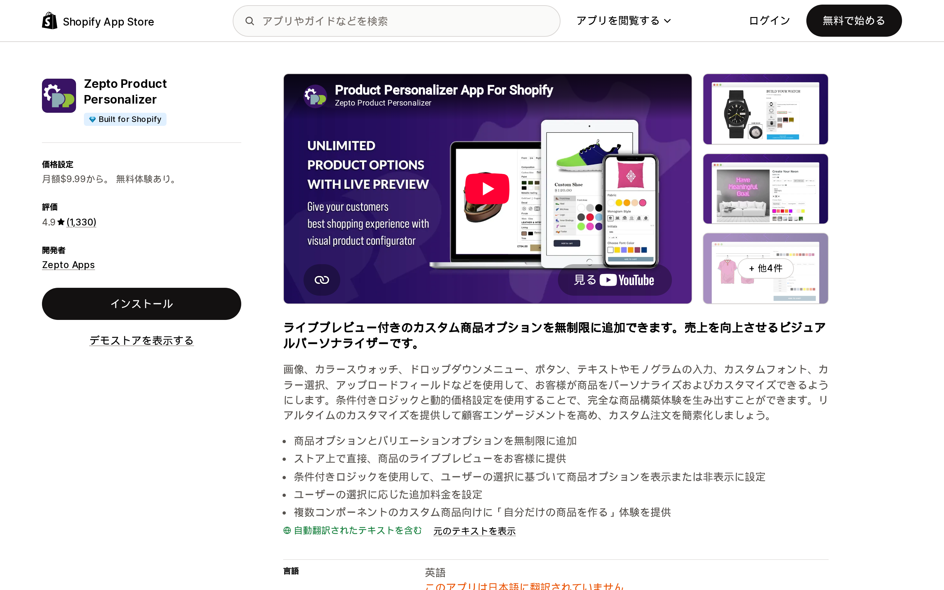Click the rating star icon
944x590 pixels.
coord(61,222)
